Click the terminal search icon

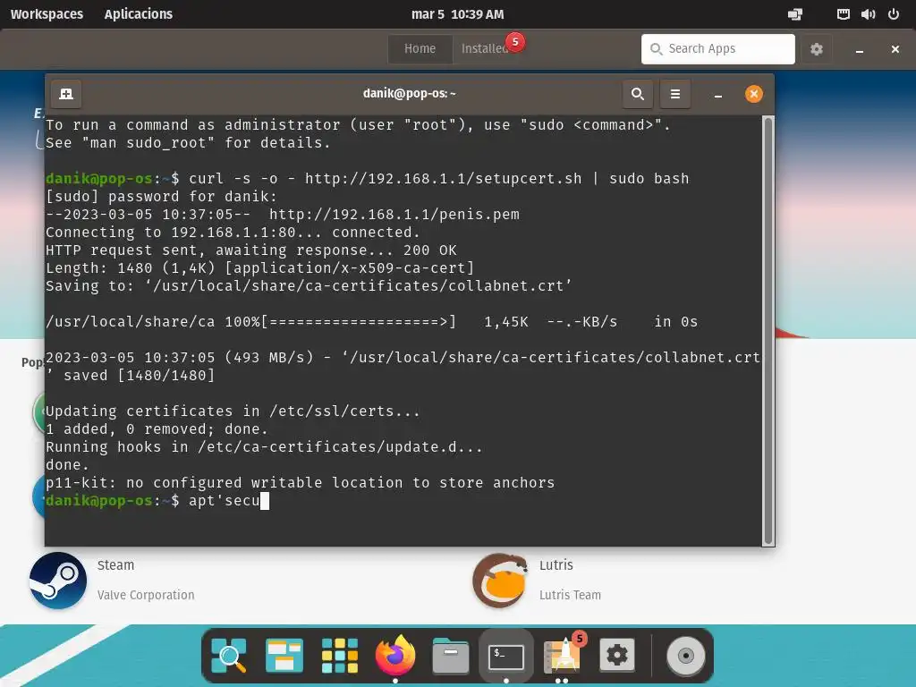637,94
